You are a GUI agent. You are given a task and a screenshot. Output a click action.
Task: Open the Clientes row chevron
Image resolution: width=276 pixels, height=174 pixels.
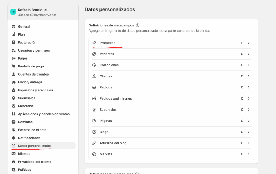[x=249, y=76]
